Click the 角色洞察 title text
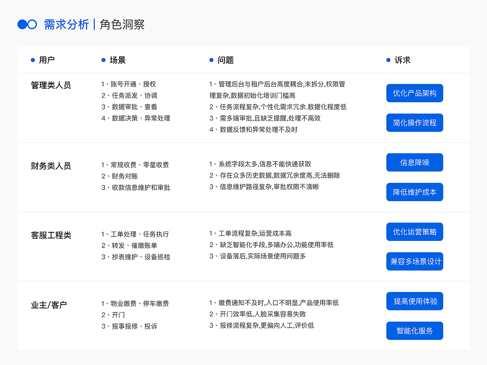 click(x=123, y=24)
